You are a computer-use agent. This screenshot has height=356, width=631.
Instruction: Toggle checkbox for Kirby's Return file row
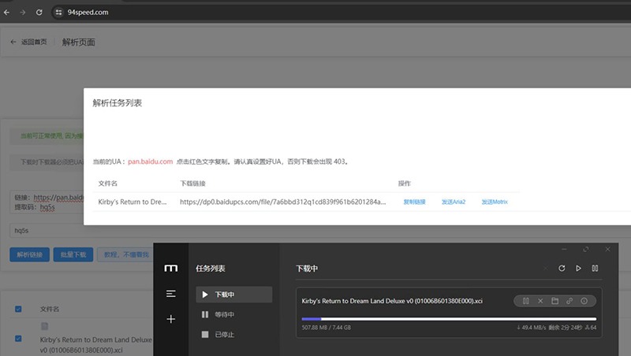[18, 339]
